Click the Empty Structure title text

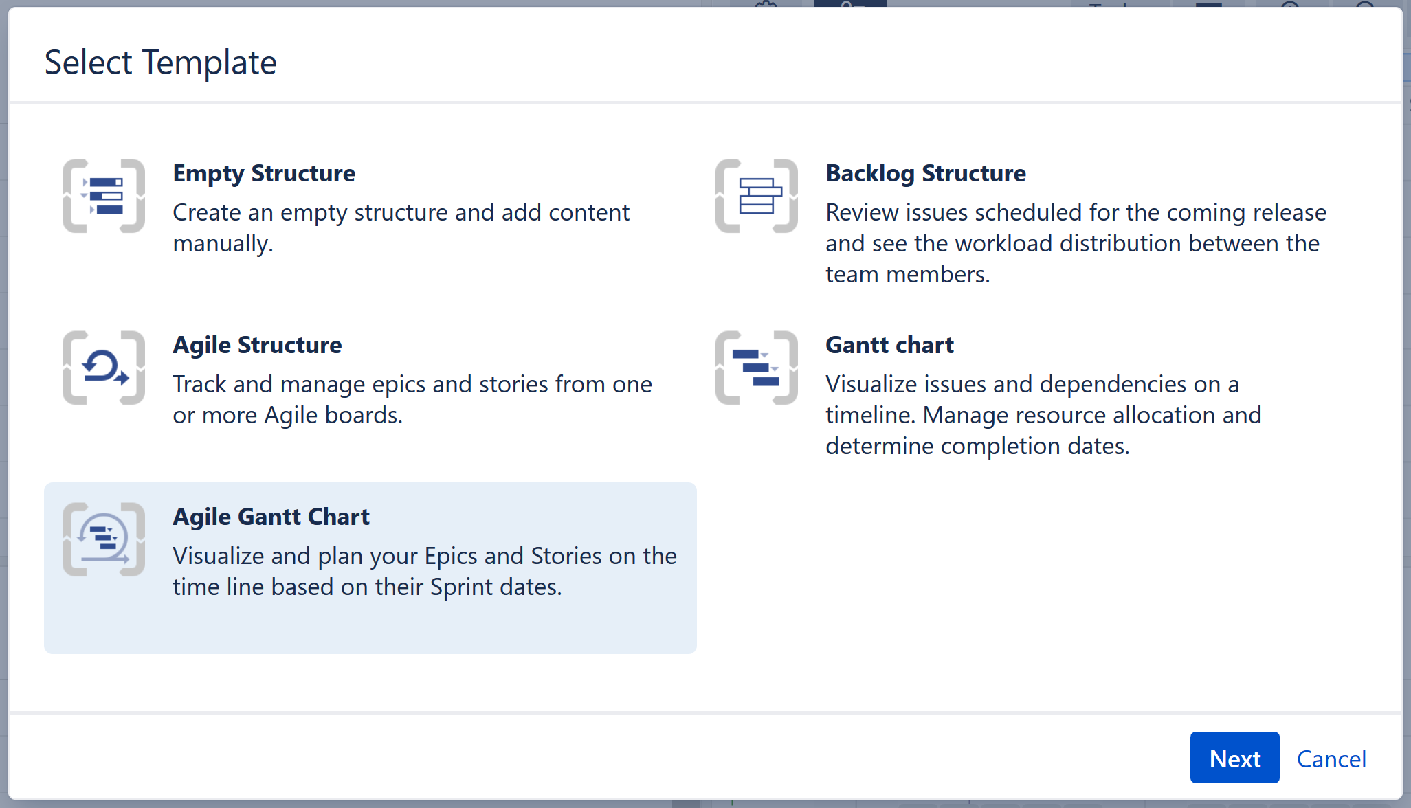(264, 173)
